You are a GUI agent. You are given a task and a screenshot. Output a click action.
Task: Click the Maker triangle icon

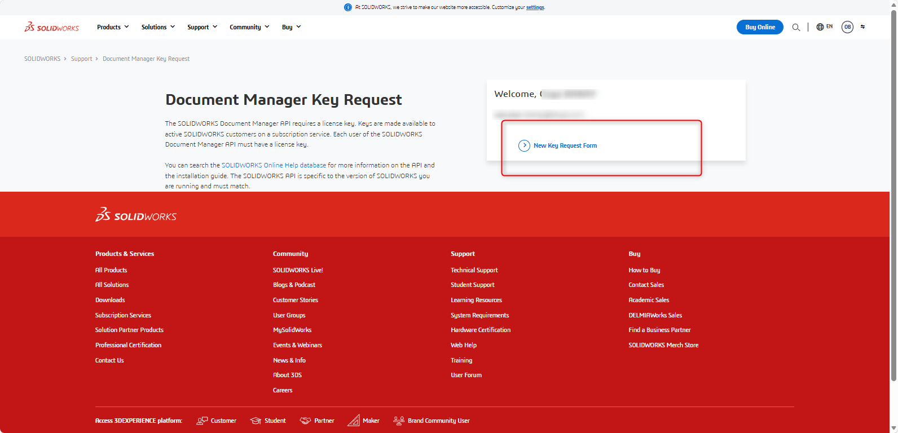tap(354, 421)
